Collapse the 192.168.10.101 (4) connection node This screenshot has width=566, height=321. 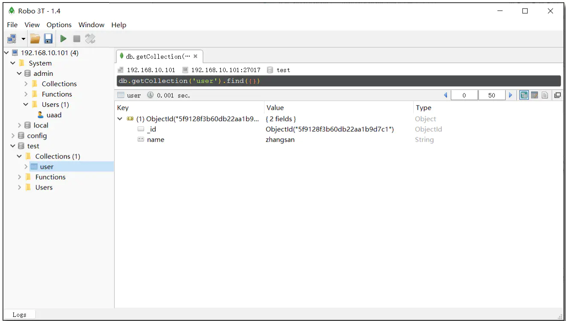(x=6, y=53)
